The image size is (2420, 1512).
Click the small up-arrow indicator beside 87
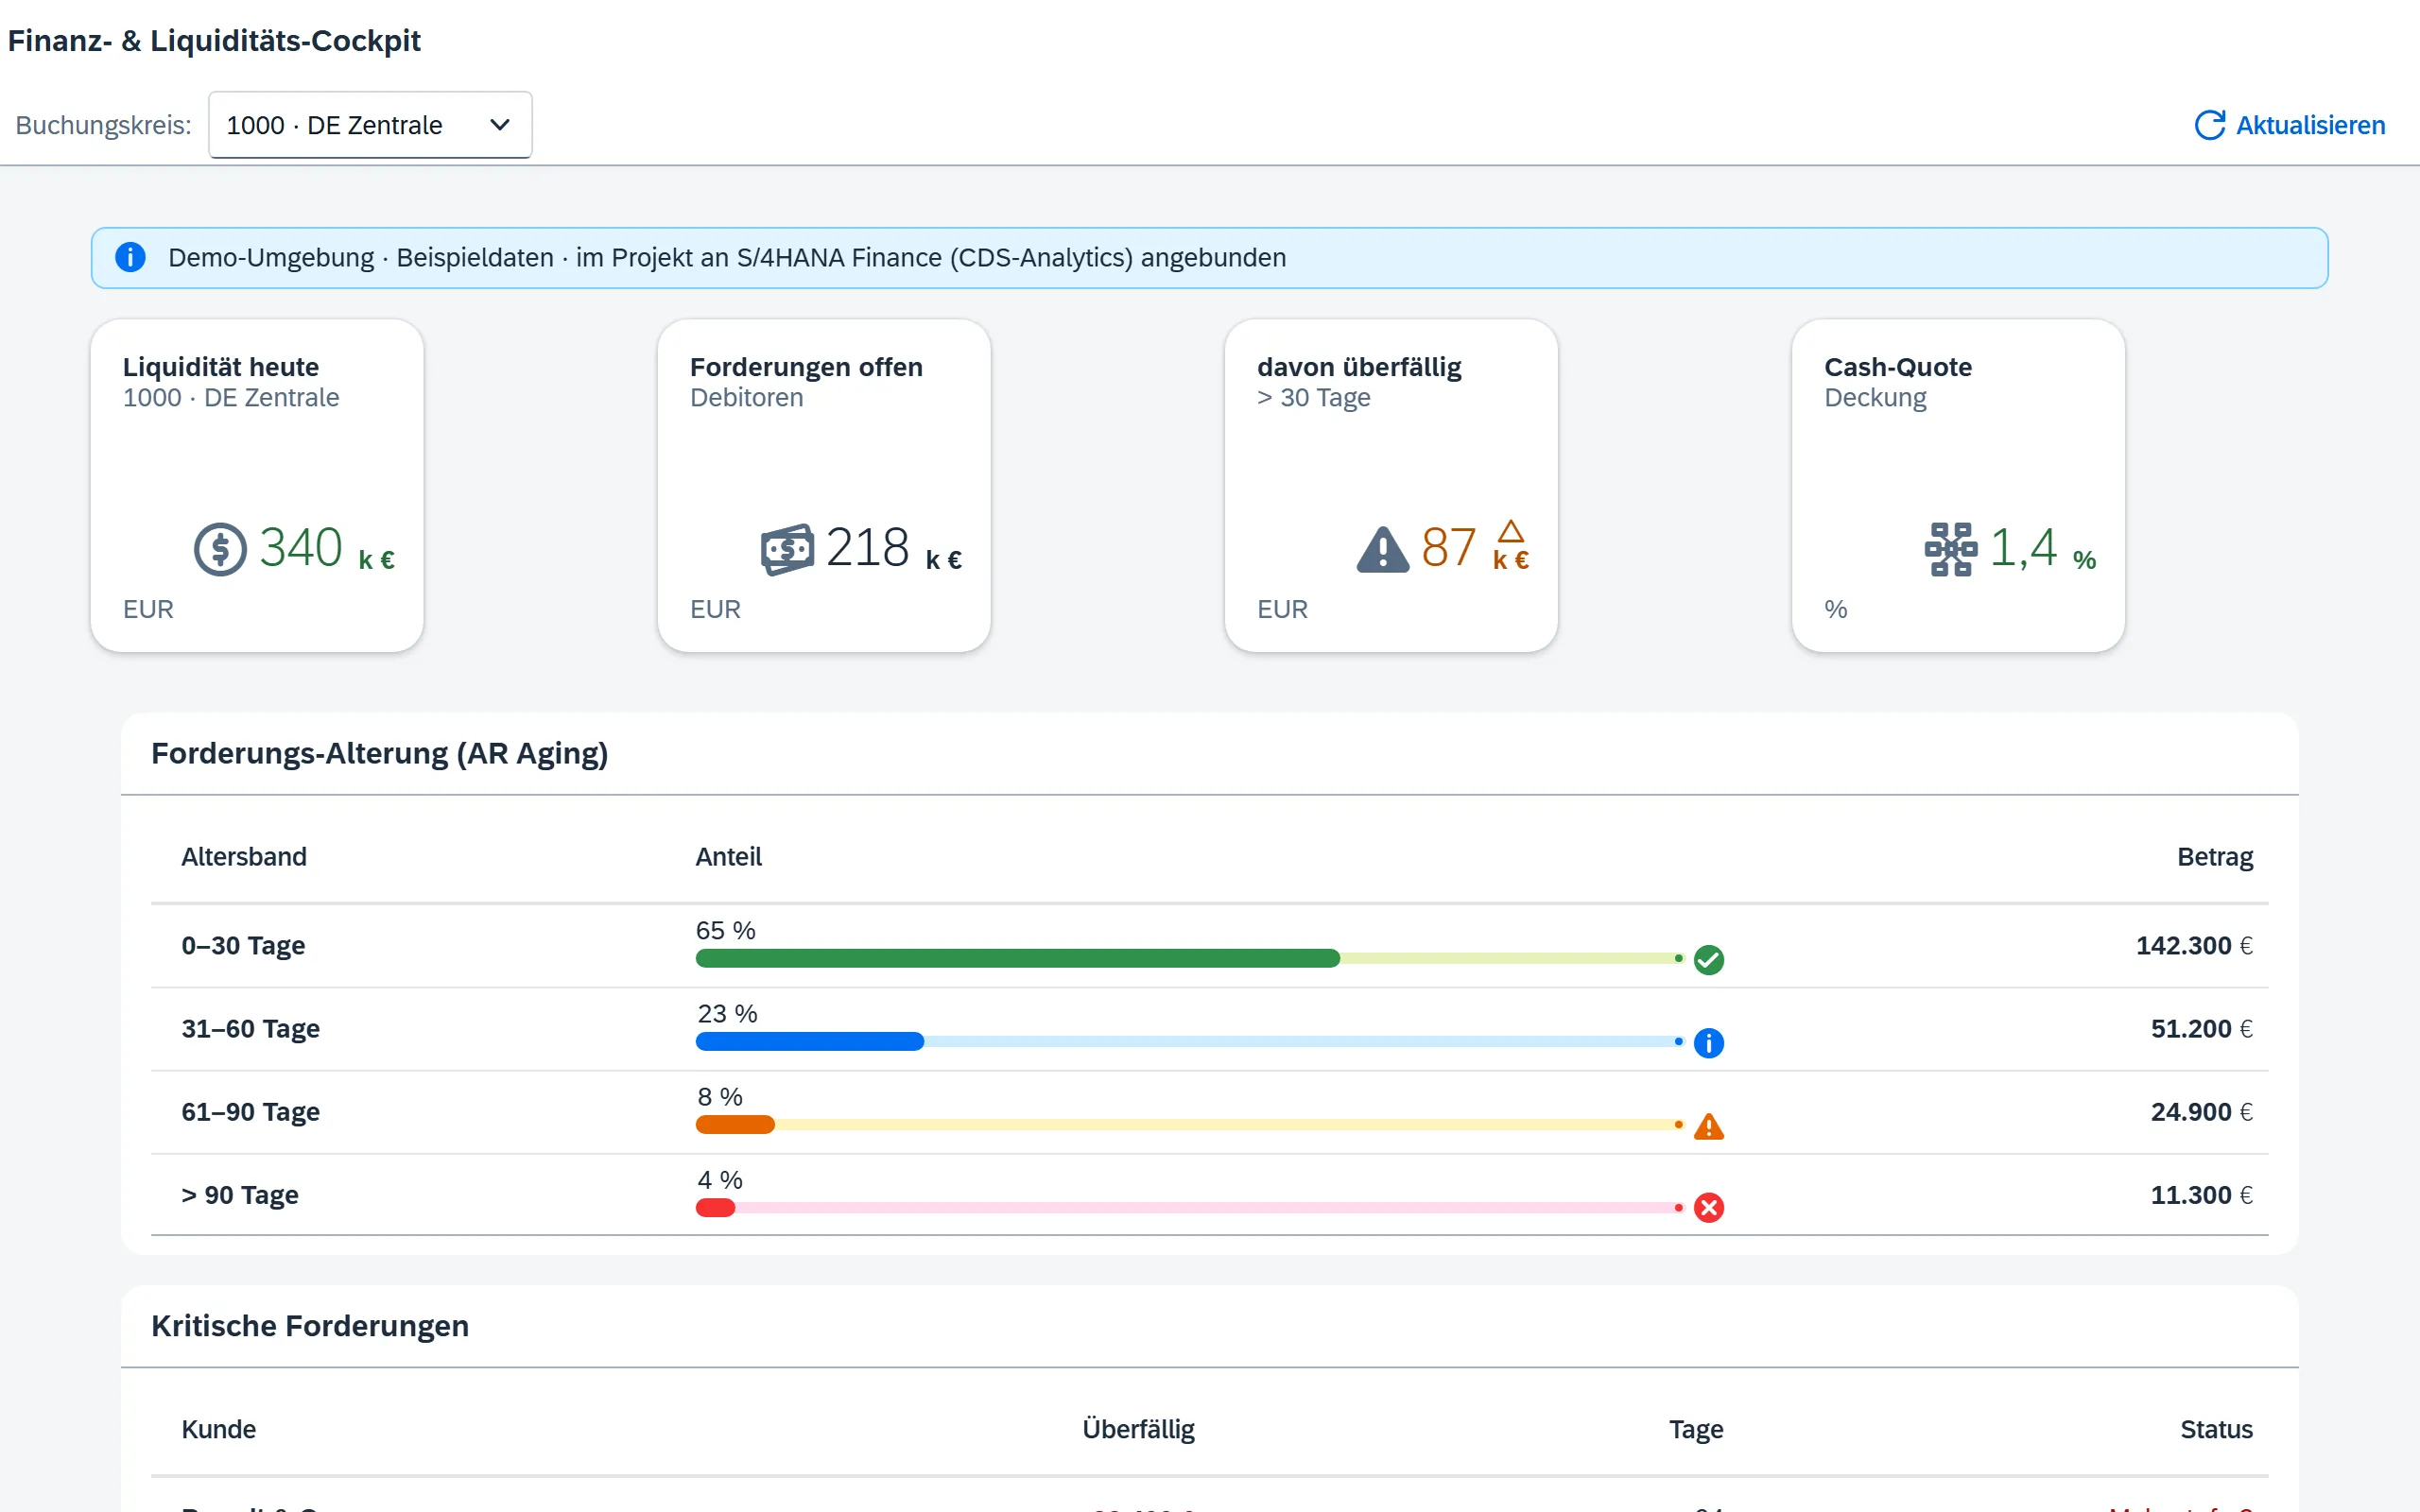click(1511, 531)
